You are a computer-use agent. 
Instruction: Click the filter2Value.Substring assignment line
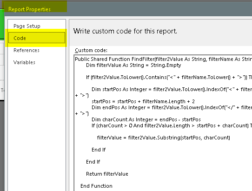[164, 138]
